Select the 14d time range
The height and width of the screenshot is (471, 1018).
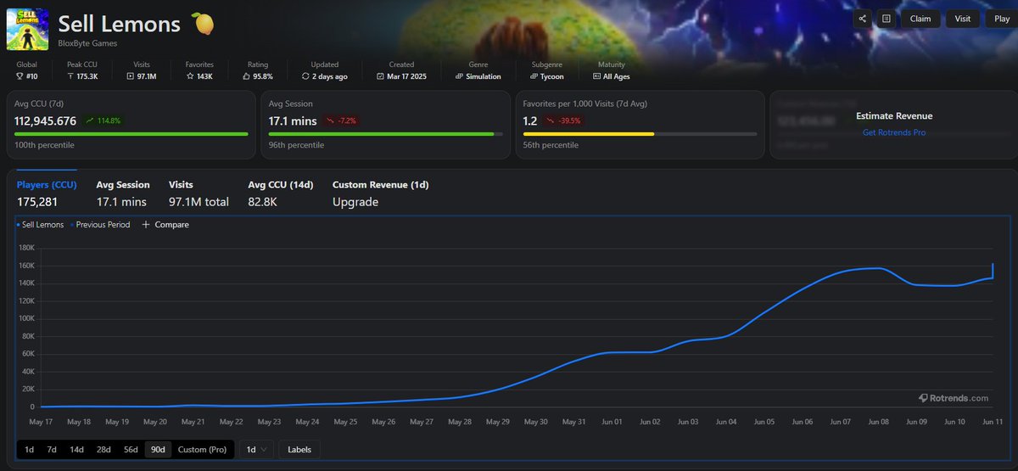pos(76,449)
